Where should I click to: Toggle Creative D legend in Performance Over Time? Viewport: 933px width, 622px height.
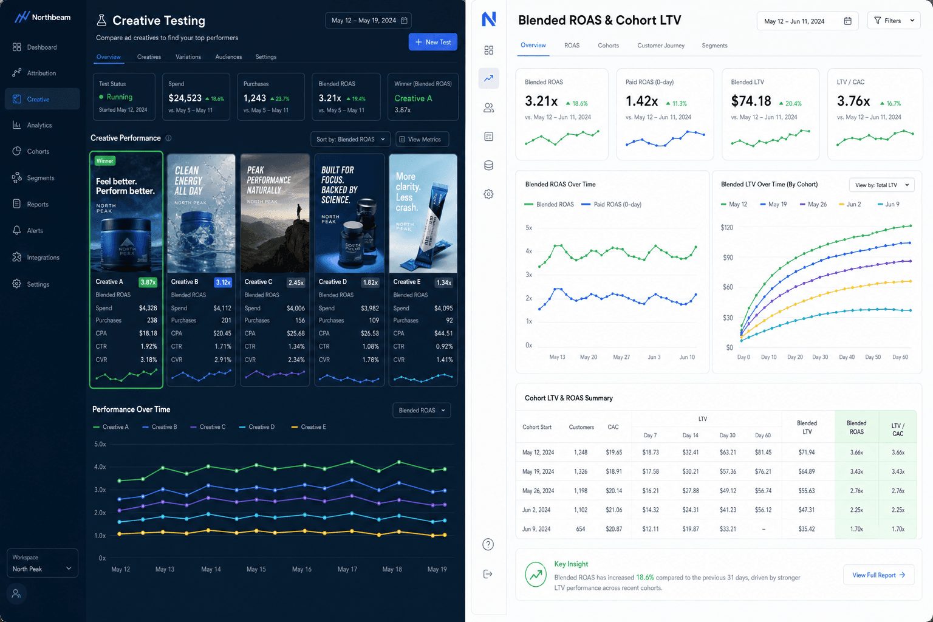click(x=257, y=427)
